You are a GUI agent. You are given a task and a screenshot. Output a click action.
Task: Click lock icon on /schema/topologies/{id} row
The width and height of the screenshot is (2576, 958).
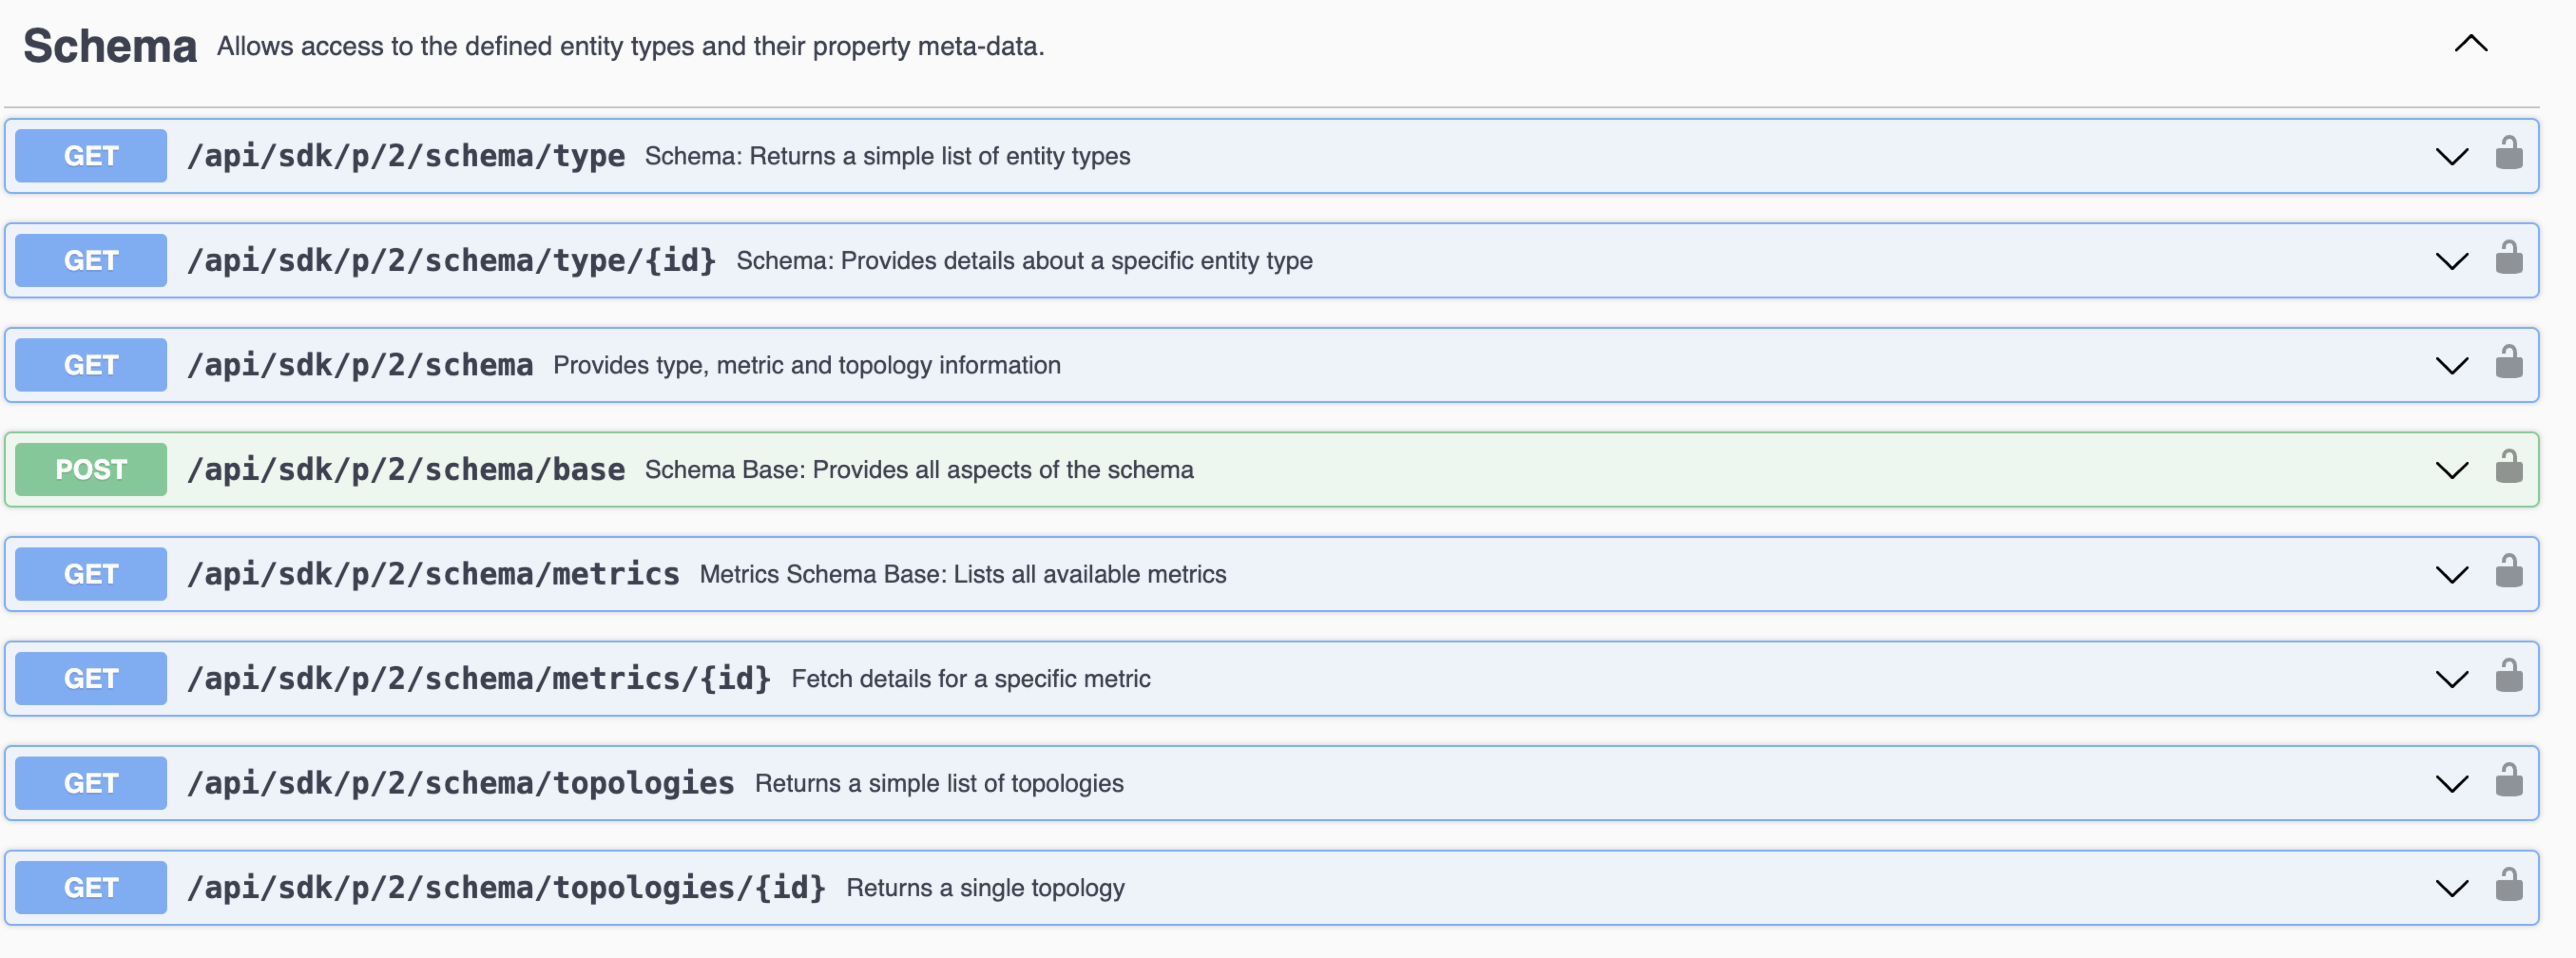[2508, 884]
